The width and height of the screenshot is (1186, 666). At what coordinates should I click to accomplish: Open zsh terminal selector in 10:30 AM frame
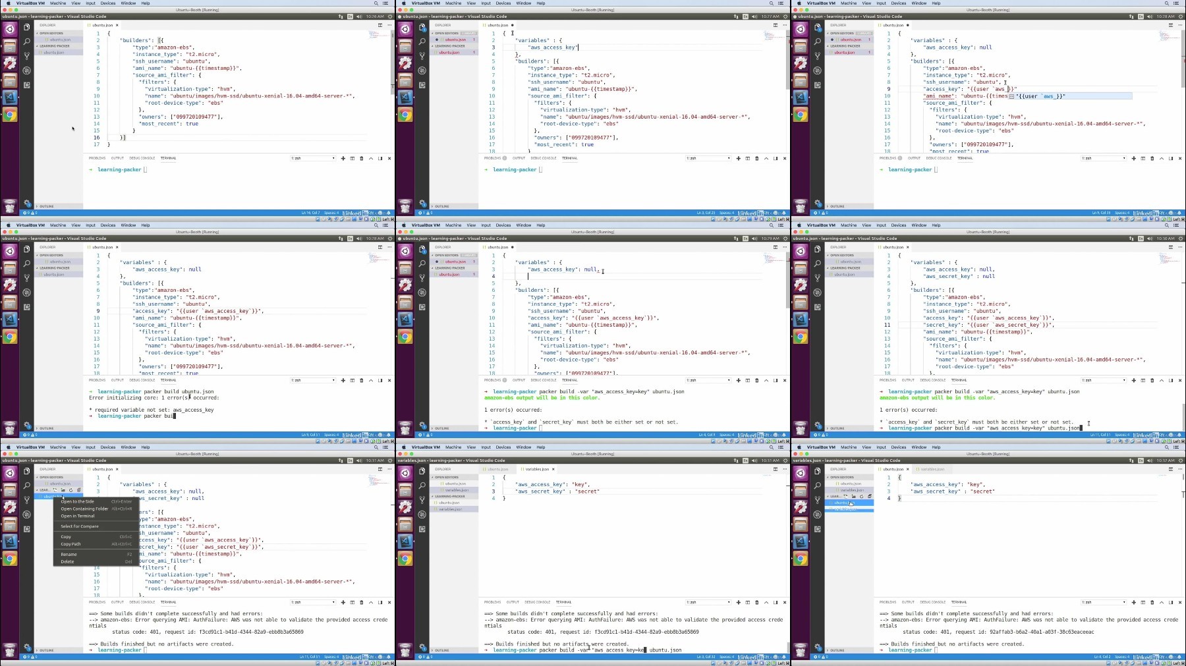tap(1104, 380)
